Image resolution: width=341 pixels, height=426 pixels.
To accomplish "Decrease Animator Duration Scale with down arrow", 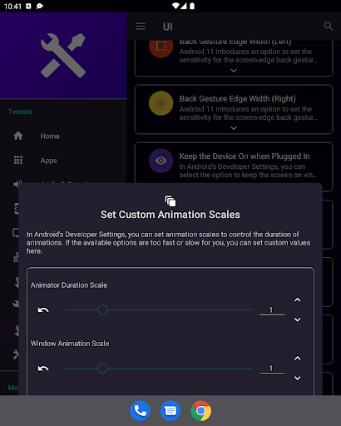I will pos(298,319).
